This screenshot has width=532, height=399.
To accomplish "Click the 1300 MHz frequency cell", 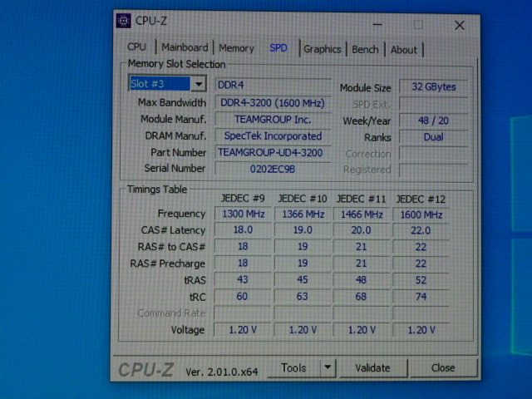I will (243, 214).
